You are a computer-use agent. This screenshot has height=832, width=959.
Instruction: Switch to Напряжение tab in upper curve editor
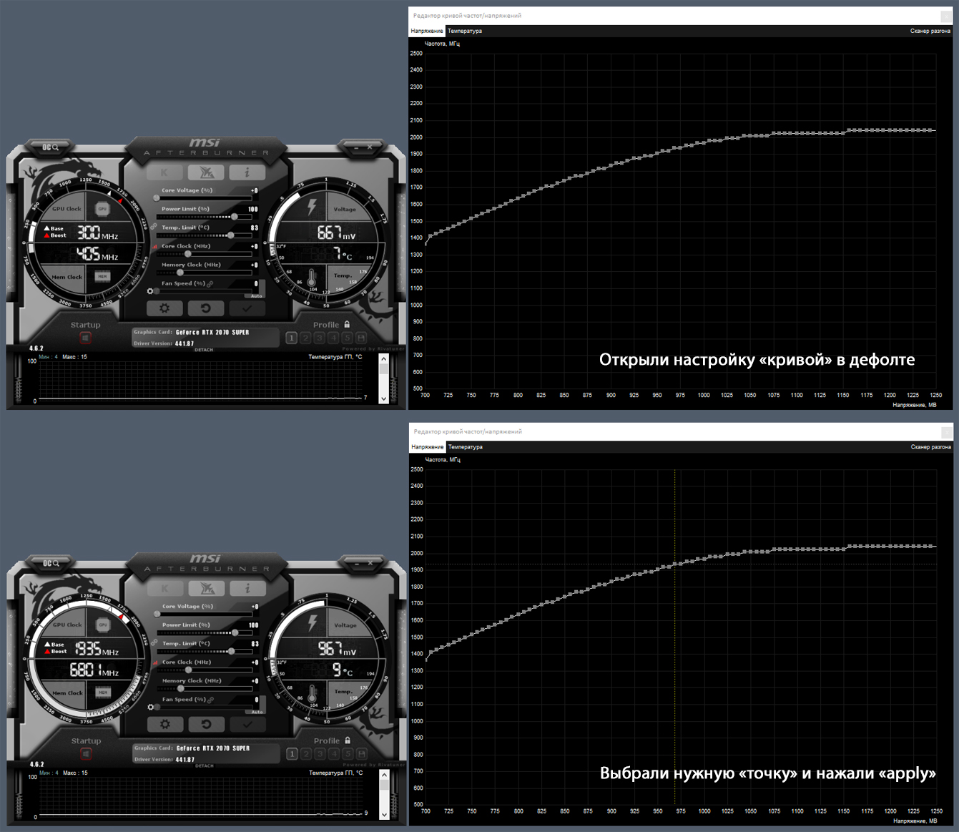(x=427, y=31)
